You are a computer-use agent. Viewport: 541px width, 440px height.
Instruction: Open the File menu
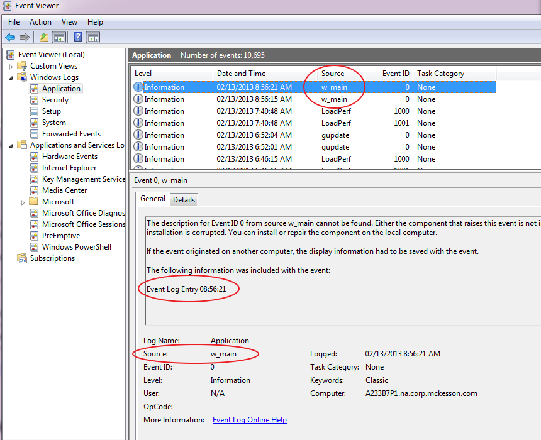[14, 22]
